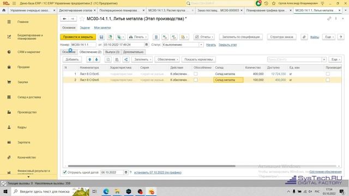This screenshot has height=196, width=349.
Task: Open the Windows Start menu
Action: 5,191
